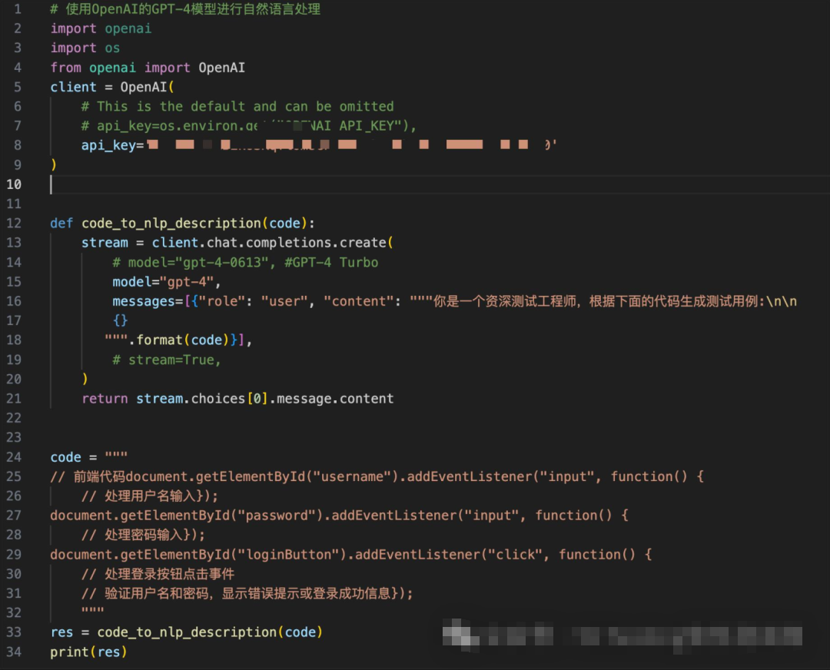Screen dimensions: 830x670
Task: Click the 'from openai import OpenAI' line
Action: [148, 68]
